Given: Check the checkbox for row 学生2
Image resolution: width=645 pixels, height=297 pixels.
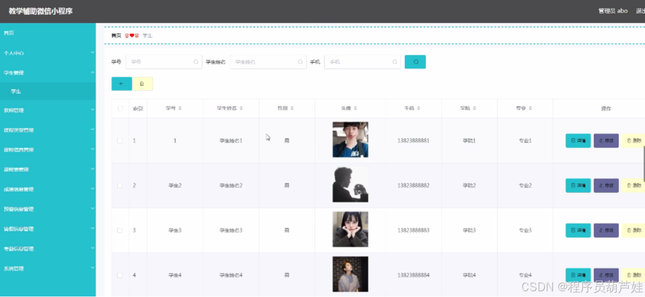Looking at the screenshot, I should point(120,185).
